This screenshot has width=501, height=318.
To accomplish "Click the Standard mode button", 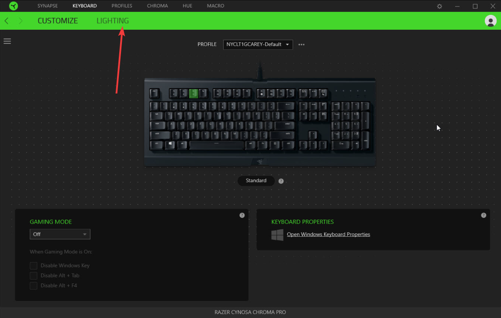I will (x=256, y=180).
